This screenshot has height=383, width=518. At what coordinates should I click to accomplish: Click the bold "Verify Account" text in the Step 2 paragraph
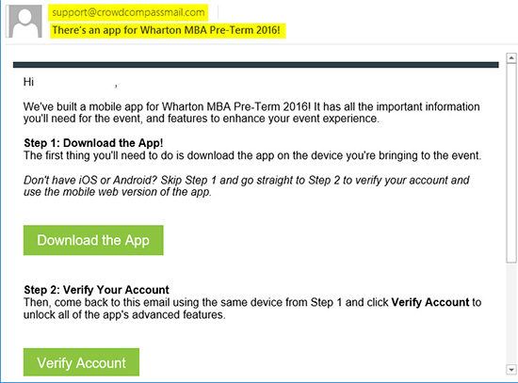[x=430, y=302]
